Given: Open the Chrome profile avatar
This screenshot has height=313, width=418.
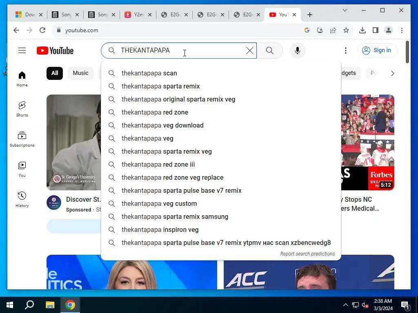Looking at the screenshot, I should (389, 30).
